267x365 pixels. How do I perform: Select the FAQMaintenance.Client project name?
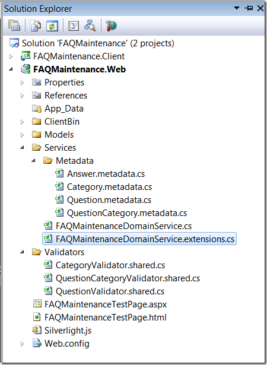tap(79, 56)
